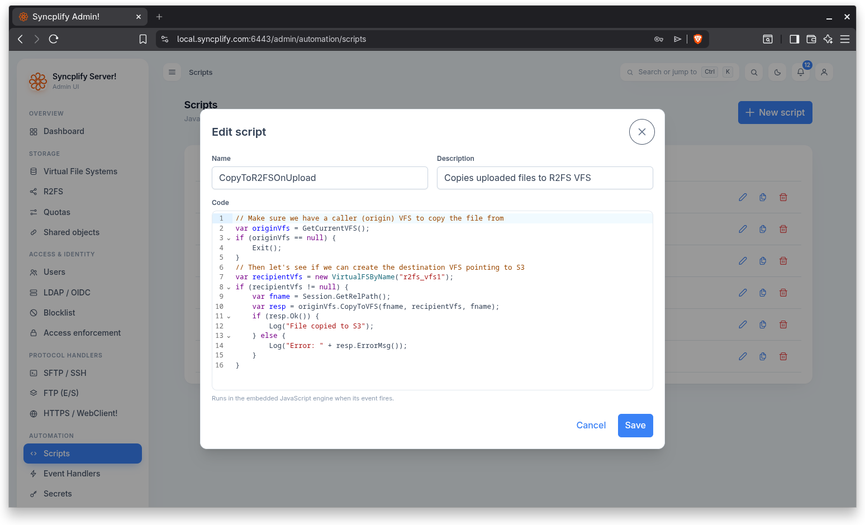Open the Search or jump to box
The height and width of the screenshot is (525, 865).
coord(679,72)
